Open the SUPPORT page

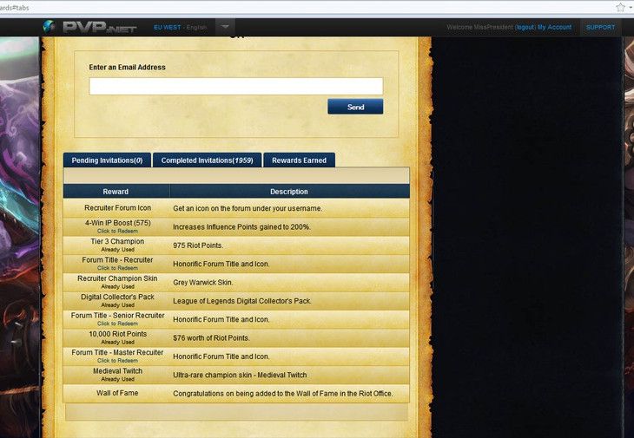tap(600, 28)
